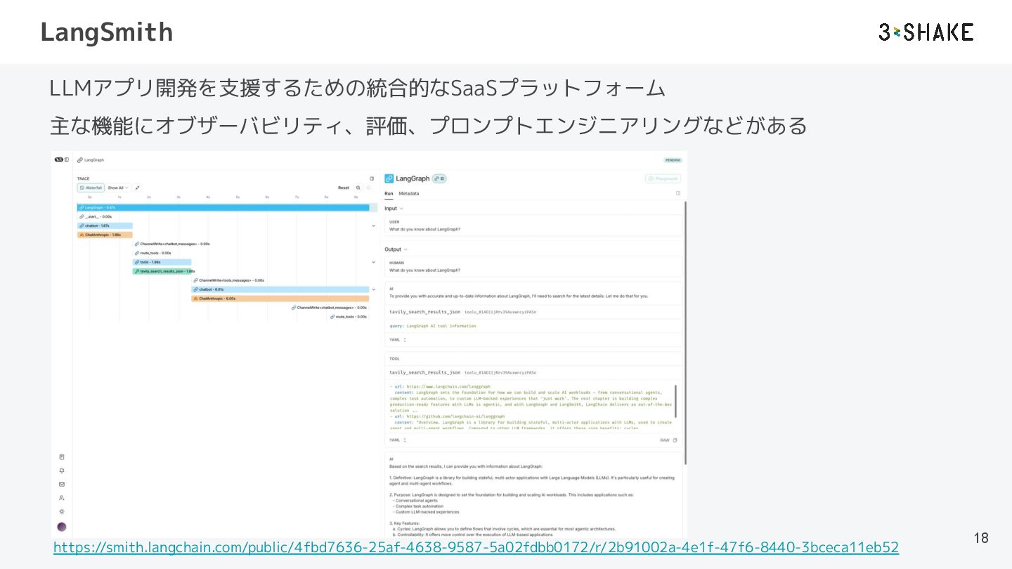Image resolution: width=1012 pixels, height=569 pixels.
Task: Select the ChatAnthropic 6.00s run
Action: 280,299
